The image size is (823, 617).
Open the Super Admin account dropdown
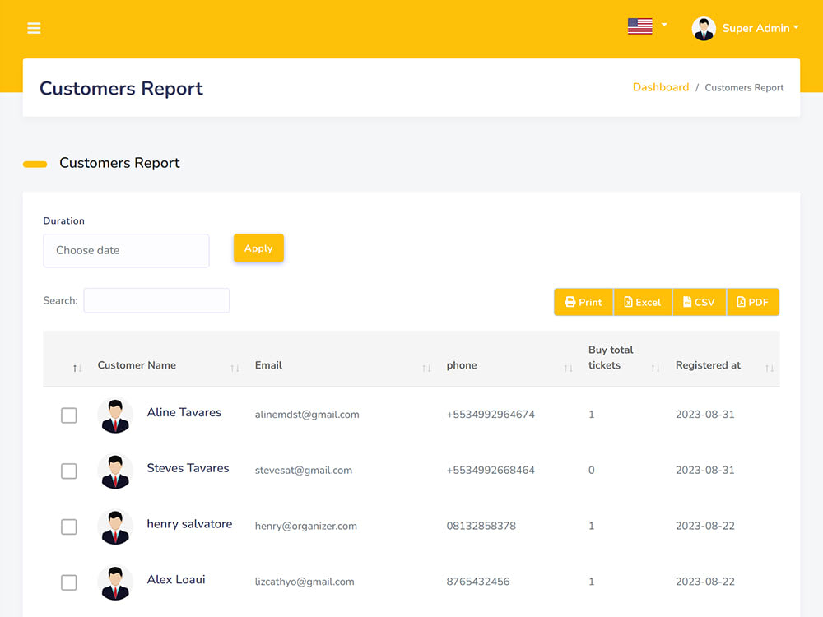tap(760, 28)
